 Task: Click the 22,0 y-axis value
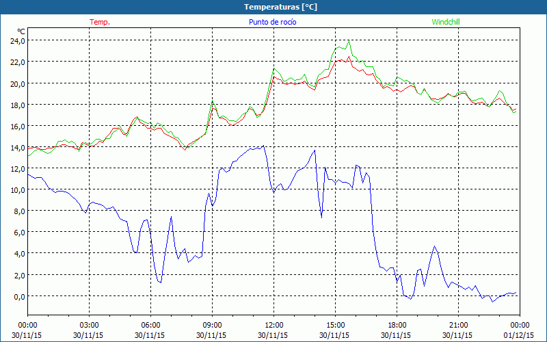point(18,62)
